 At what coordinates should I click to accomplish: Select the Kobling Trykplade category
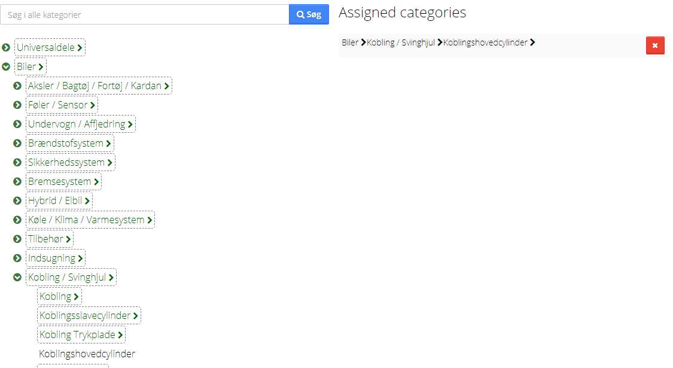point(81,334)
